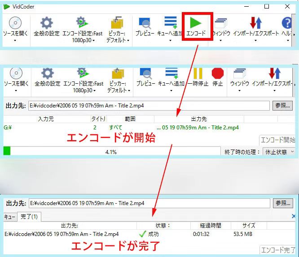Viewport: 299px width, 257px height.
Task: Click the size value 53.5 MB
Action: pos(243,234)
